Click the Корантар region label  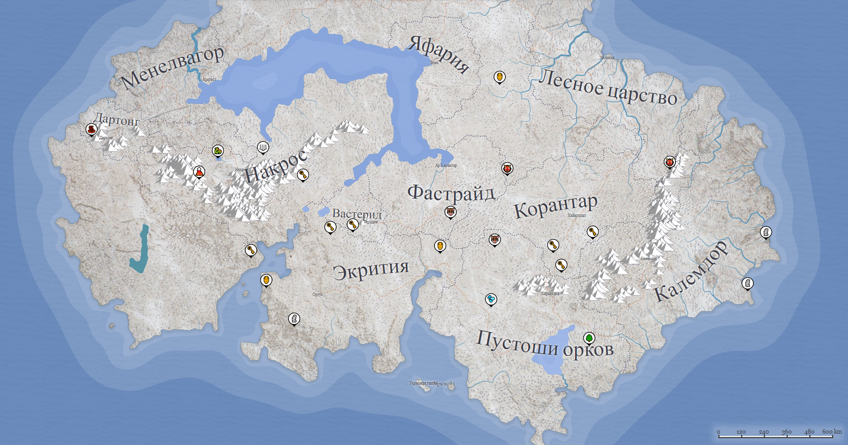[555, 206]
